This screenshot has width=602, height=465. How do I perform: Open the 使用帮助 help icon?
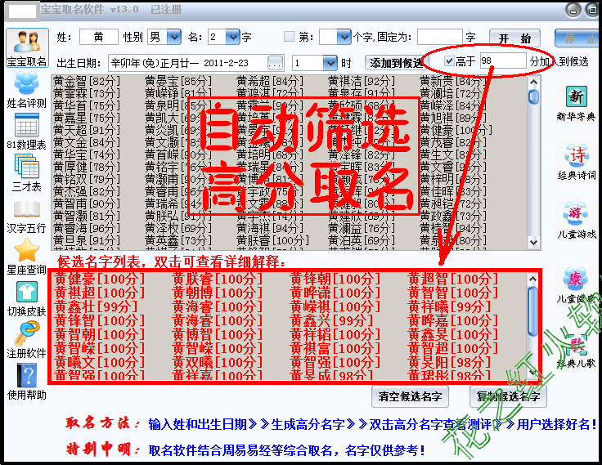coord(26,382)
